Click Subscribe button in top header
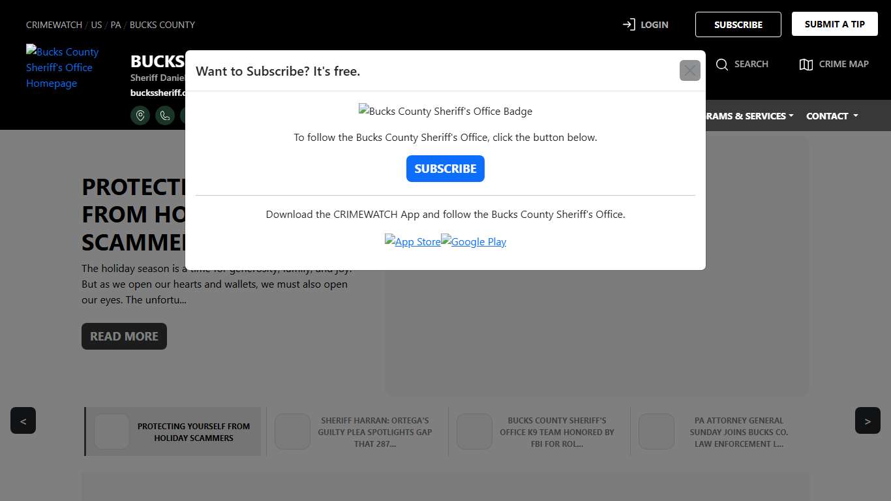Screen dimensions: 891x501 point(738,25)
